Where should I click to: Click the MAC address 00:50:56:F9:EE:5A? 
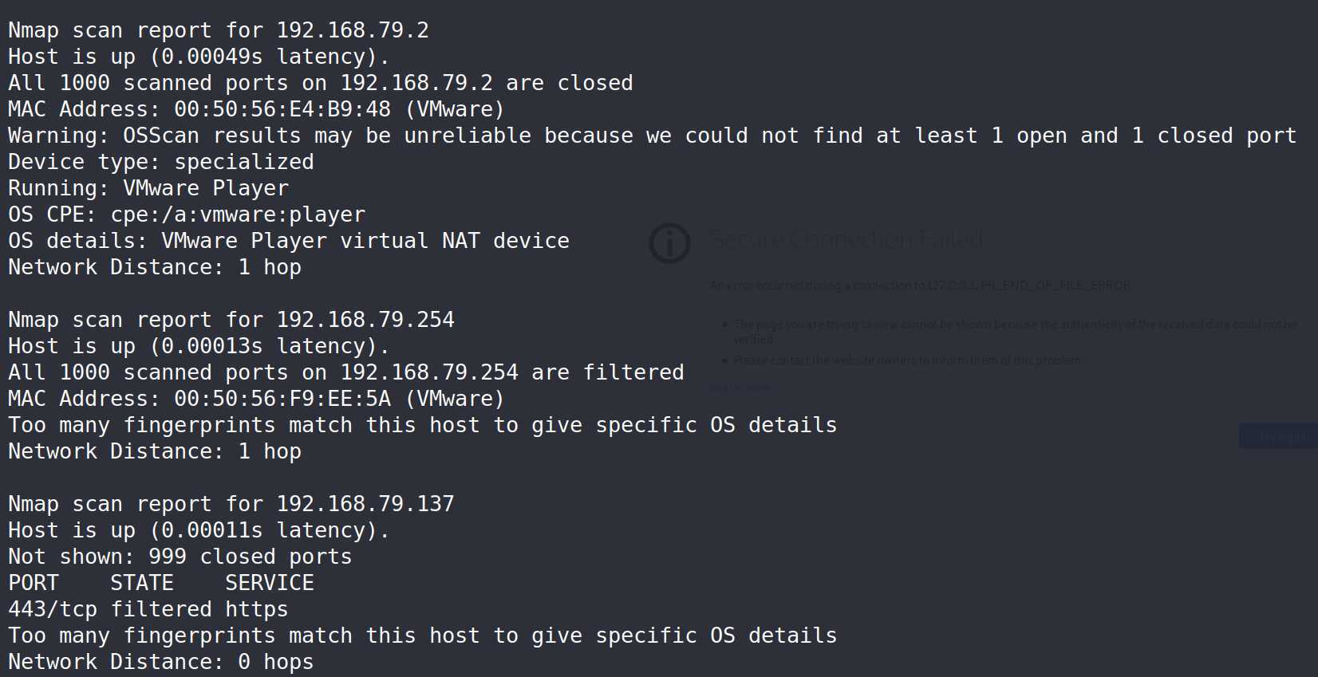(x=282, y=399)
